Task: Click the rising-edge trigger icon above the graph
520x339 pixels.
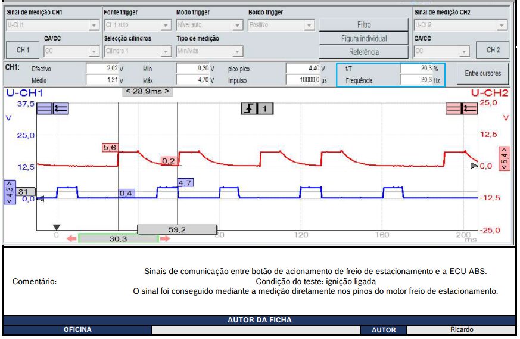Action: [249, 108]
